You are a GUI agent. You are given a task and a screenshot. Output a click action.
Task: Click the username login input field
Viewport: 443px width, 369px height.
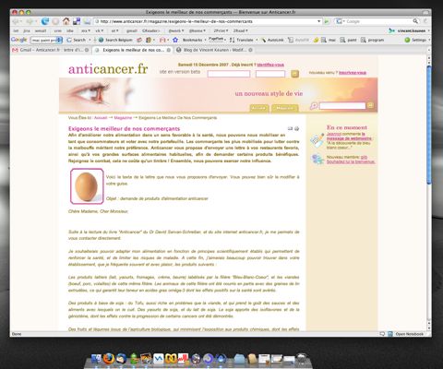point(229,74)
